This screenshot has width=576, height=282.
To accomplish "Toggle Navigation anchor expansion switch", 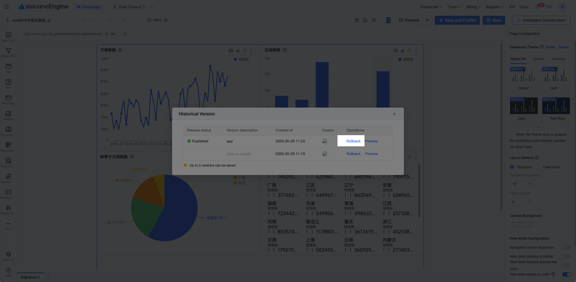I will pyautogui.click(x=566, y=247).
